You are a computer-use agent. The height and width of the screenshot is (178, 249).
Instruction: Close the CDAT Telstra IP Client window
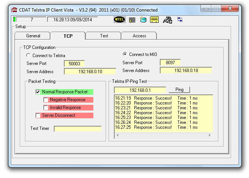click(230, 9)
